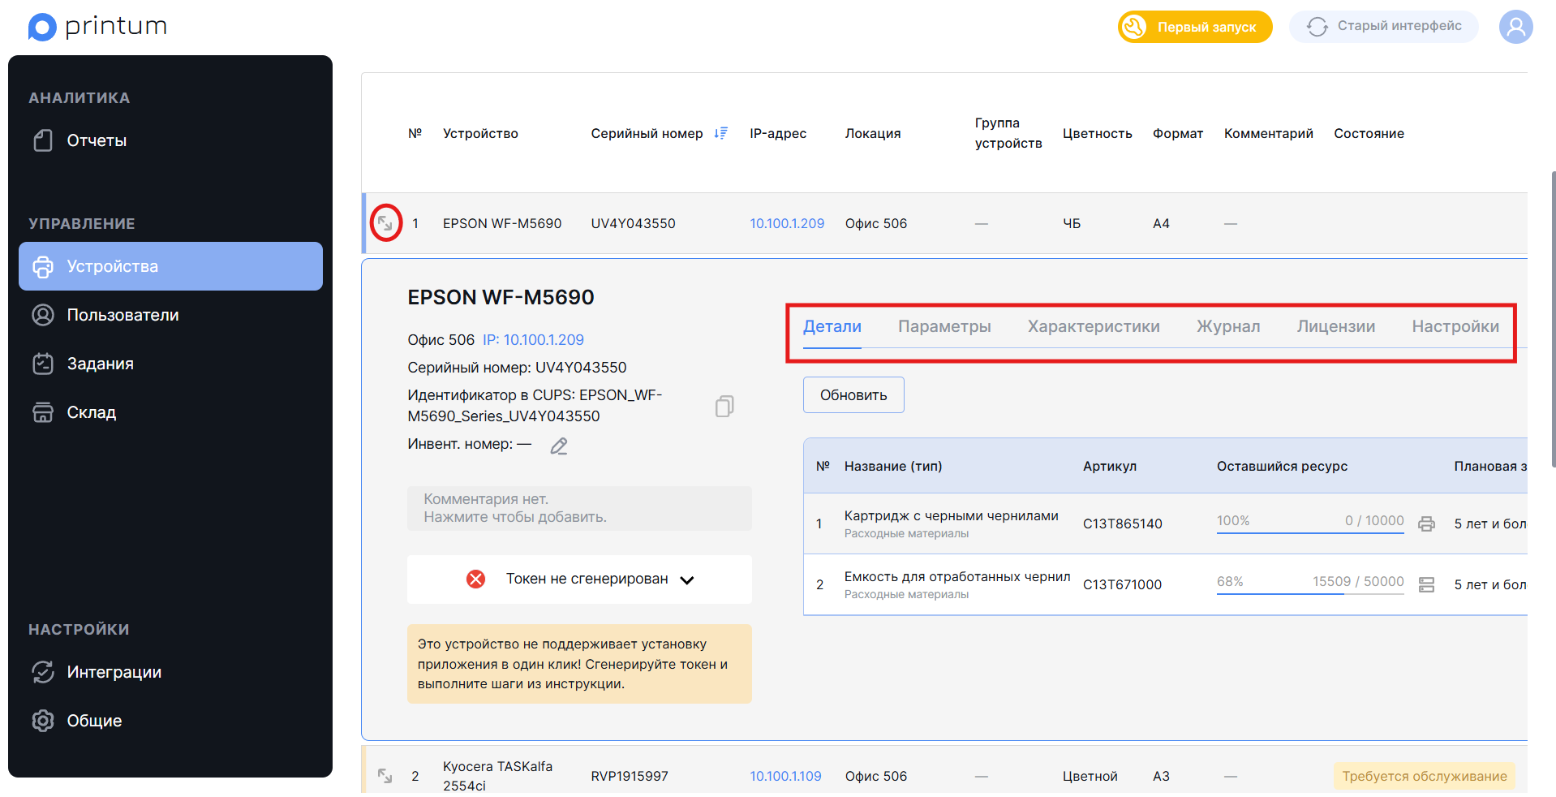Viewport: 1556px width, 797px height.
Task: Open Интеграции settings
Action: 170,672
